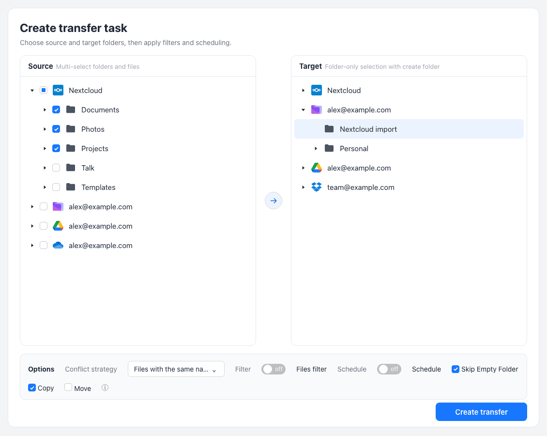
Task: Click the Nextcloud logo icon in Target panel
Action: click(x=317, y=91)
